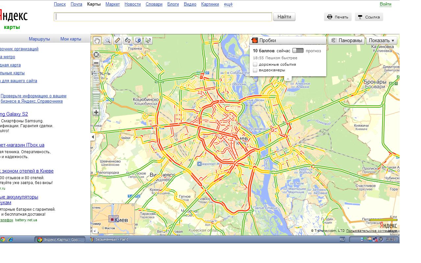
Task: Click the Печать print button
Action: pos(338,17)
